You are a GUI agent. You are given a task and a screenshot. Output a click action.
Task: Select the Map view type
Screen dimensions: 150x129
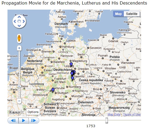click(x=118, y=14)
